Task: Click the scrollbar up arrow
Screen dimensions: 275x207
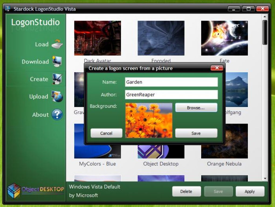Action: 265,17
